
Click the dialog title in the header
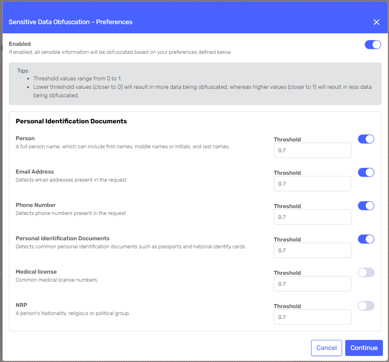click(71, 22)
